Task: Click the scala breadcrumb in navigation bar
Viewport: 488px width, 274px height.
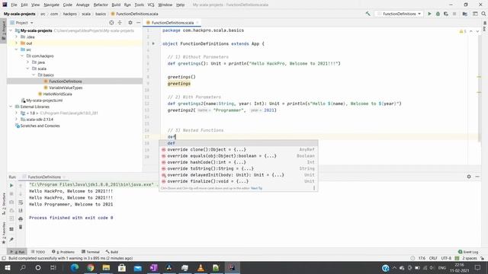Action: [x=86, y=14]
